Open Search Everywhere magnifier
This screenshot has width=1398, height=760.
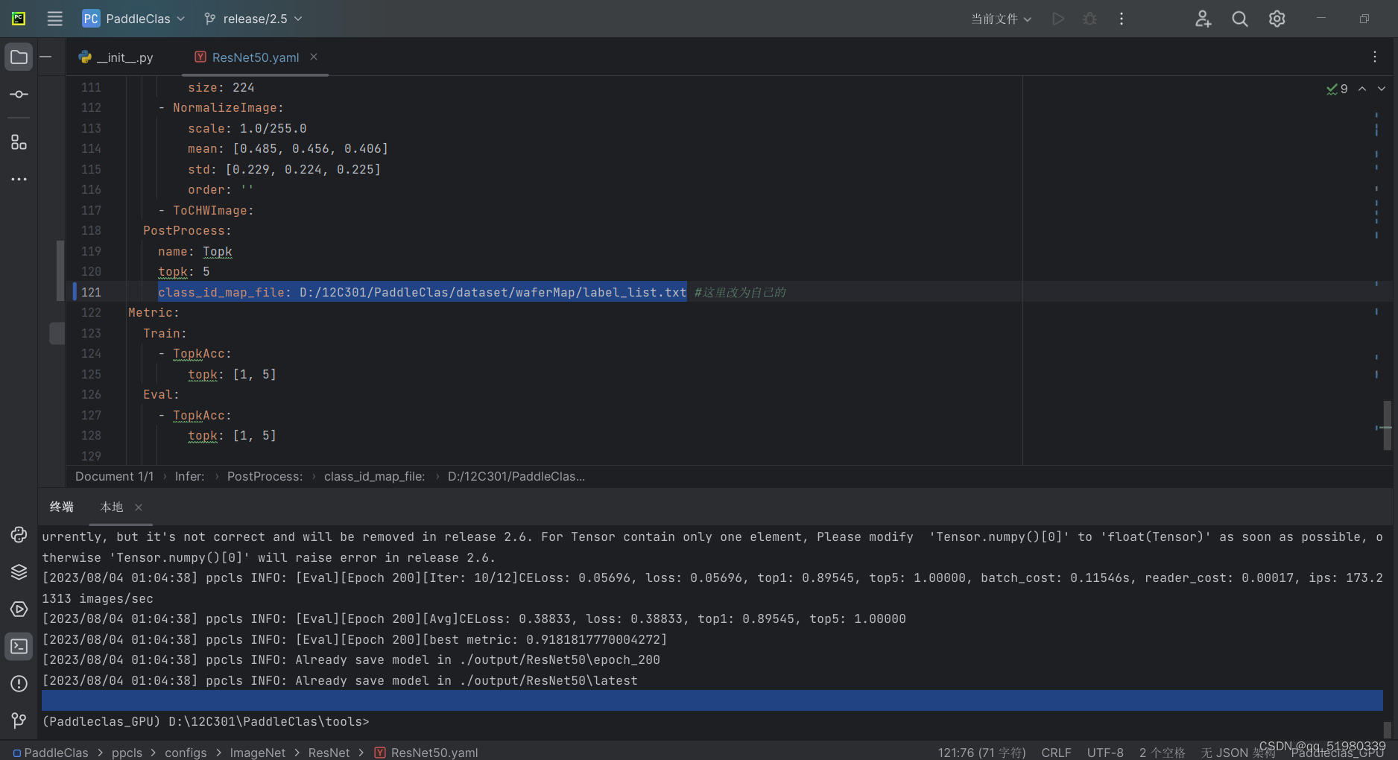click(1240, 19)
